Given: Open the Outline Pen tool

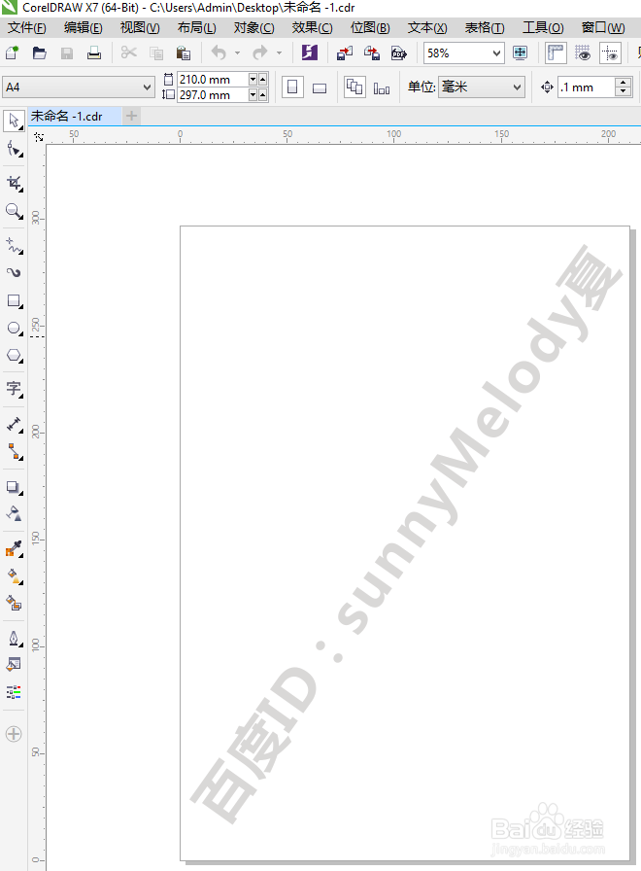Looking at the screenshot, I should pos(14,639).
